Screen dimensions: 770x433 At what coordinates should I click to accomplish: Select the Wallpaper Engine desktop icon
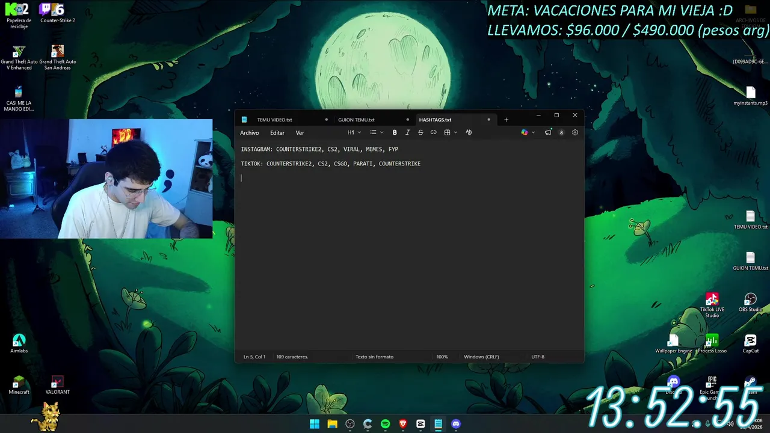point(673,344)
